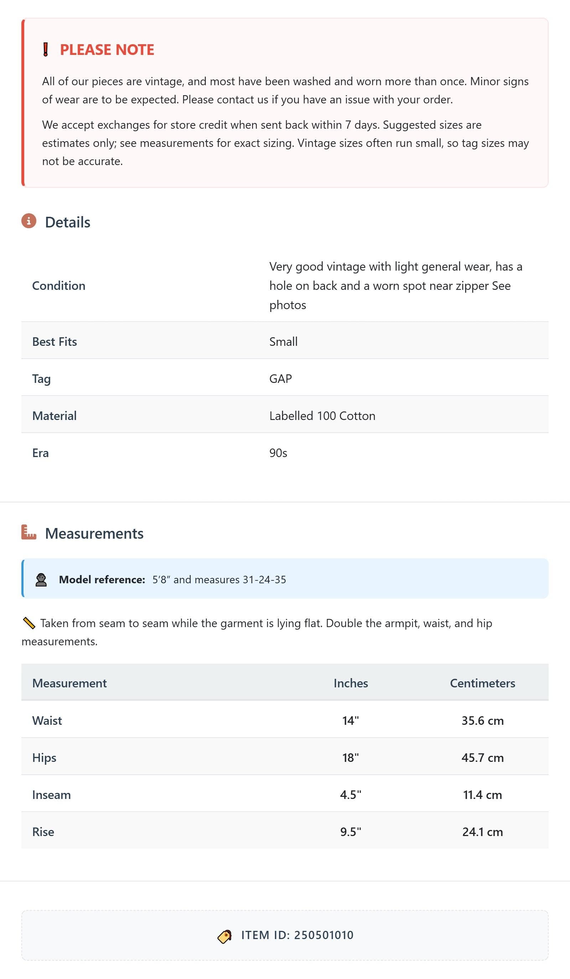Select the PLEASE NOTE heading
This screenshot has width=570, height=979.
click(x=107, y=50)
